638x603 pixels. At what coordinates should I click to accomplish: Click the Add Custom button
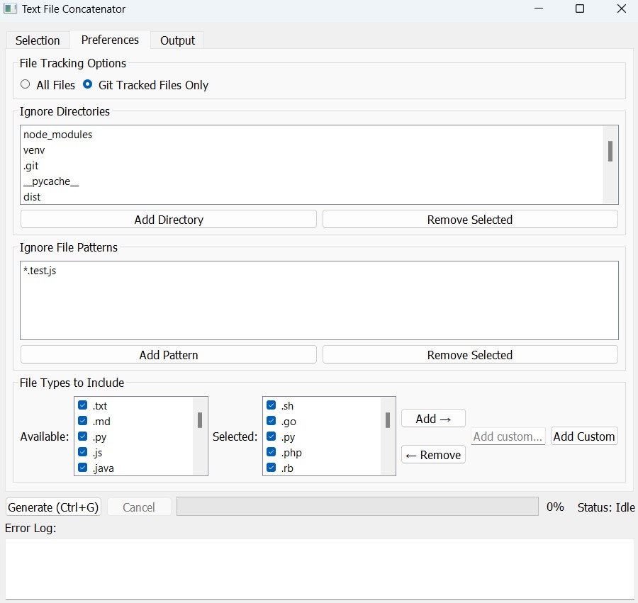584,436
